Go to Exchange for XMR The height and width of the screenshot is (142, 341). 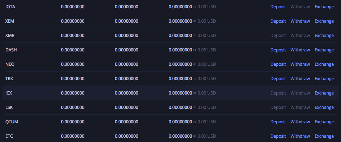pos(324,36)
